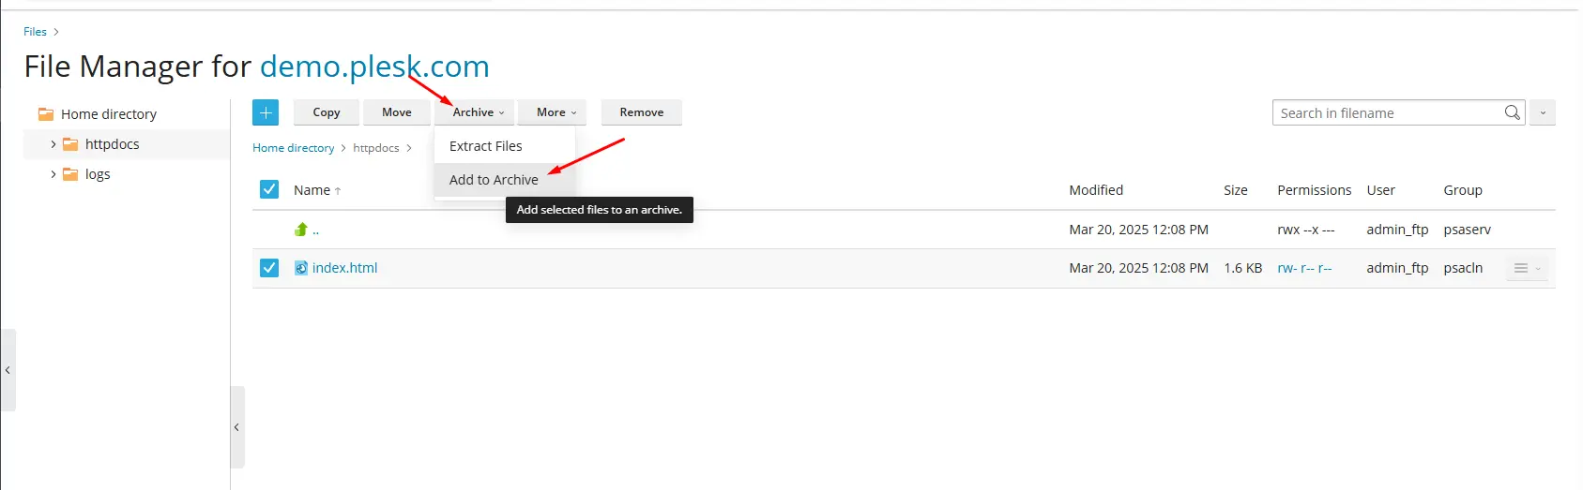The width and height of the screenshot is (1583, 490).
Task: Open search options dropdown arrow
Action: (1543, 112)
